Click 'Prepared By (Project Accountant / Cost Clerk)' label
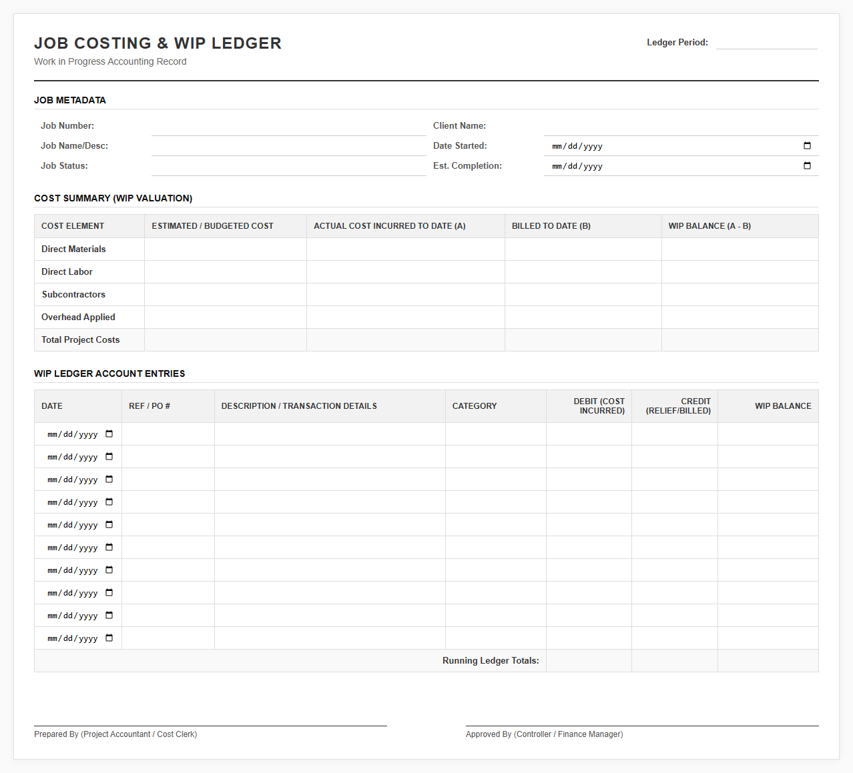Screen dimensions: 853x773 tap(115, 734)
